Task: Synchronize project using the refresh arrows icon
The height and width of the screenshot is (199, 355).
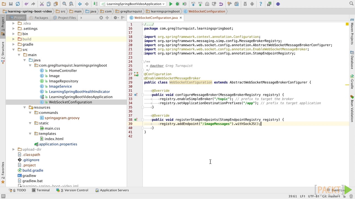Action: (x=18, y=4)
